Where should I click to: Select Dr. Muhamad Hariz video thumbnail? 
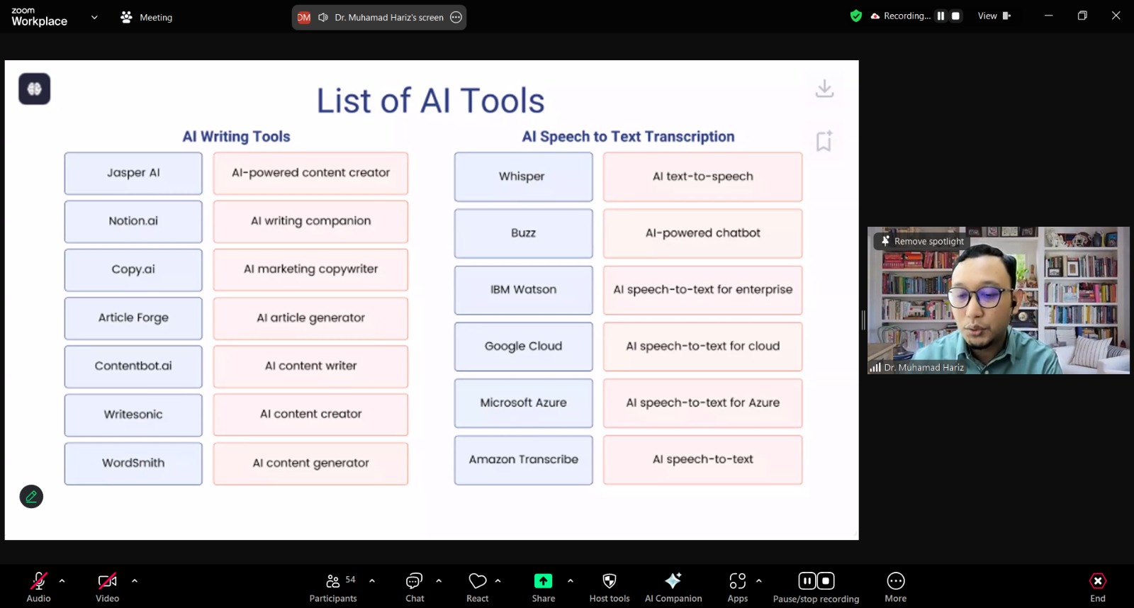pyautogui.click(x=998, y=300)
